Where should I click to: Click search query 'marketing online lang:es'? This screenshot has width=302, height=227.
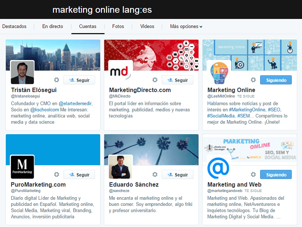[102, 9]
